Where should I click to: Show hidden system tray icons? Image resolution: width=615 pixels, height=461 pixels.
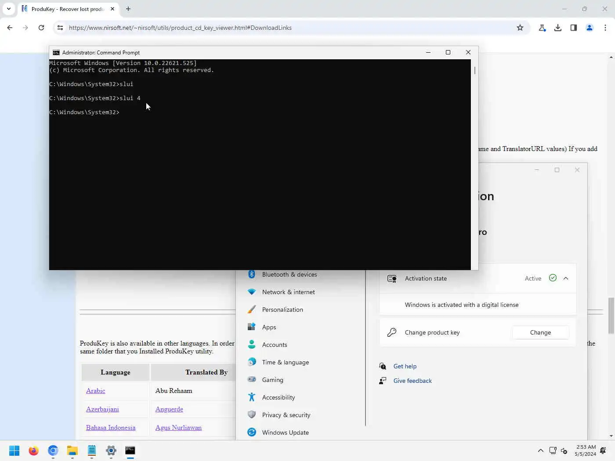click(541, 450)
